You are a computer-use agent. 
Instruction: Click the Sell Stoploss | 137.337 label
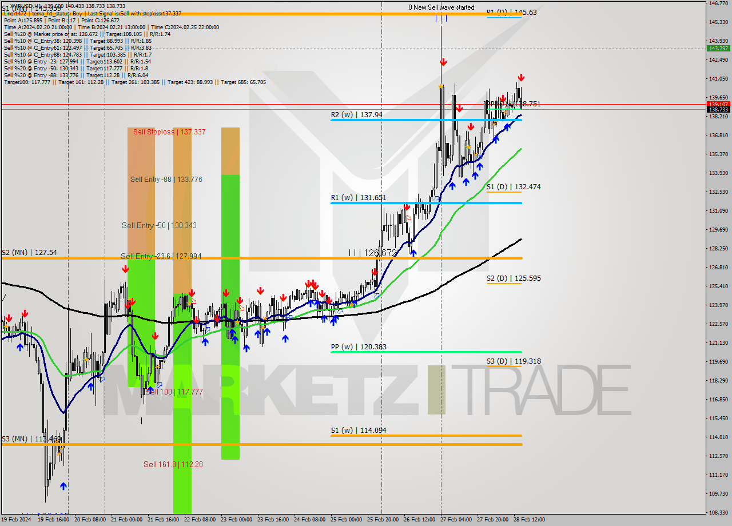pyautogui.click(x=169, y=132)
